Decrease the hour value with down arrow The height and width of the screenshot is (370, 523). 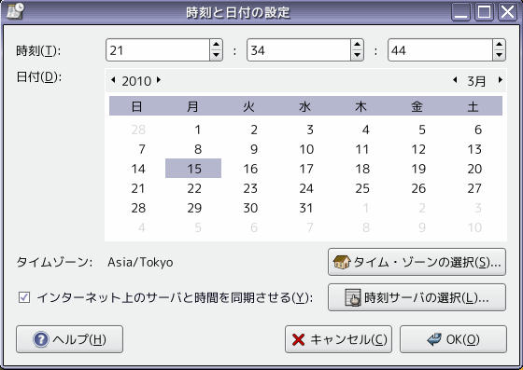(x=216, y=55)
